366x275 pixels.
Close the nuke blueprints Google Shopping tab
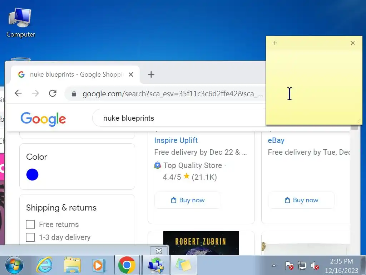[131, 74]
